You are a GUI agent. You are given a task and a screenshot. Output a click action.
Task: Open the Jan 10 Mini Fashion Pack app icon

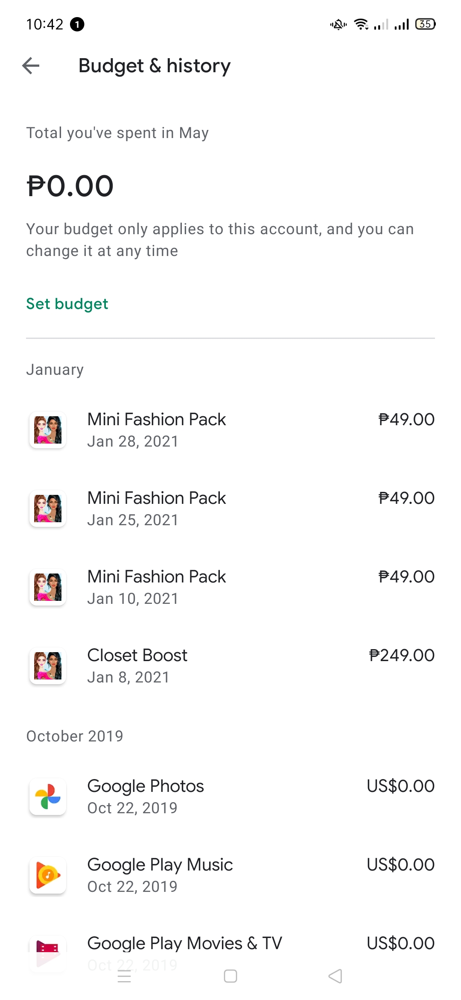point(48,587)
